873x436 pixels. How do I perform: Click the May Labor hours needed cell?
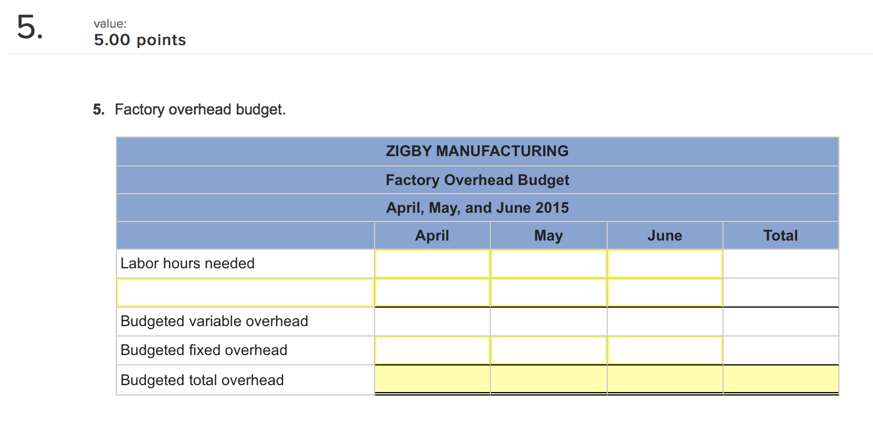point(548,264)
